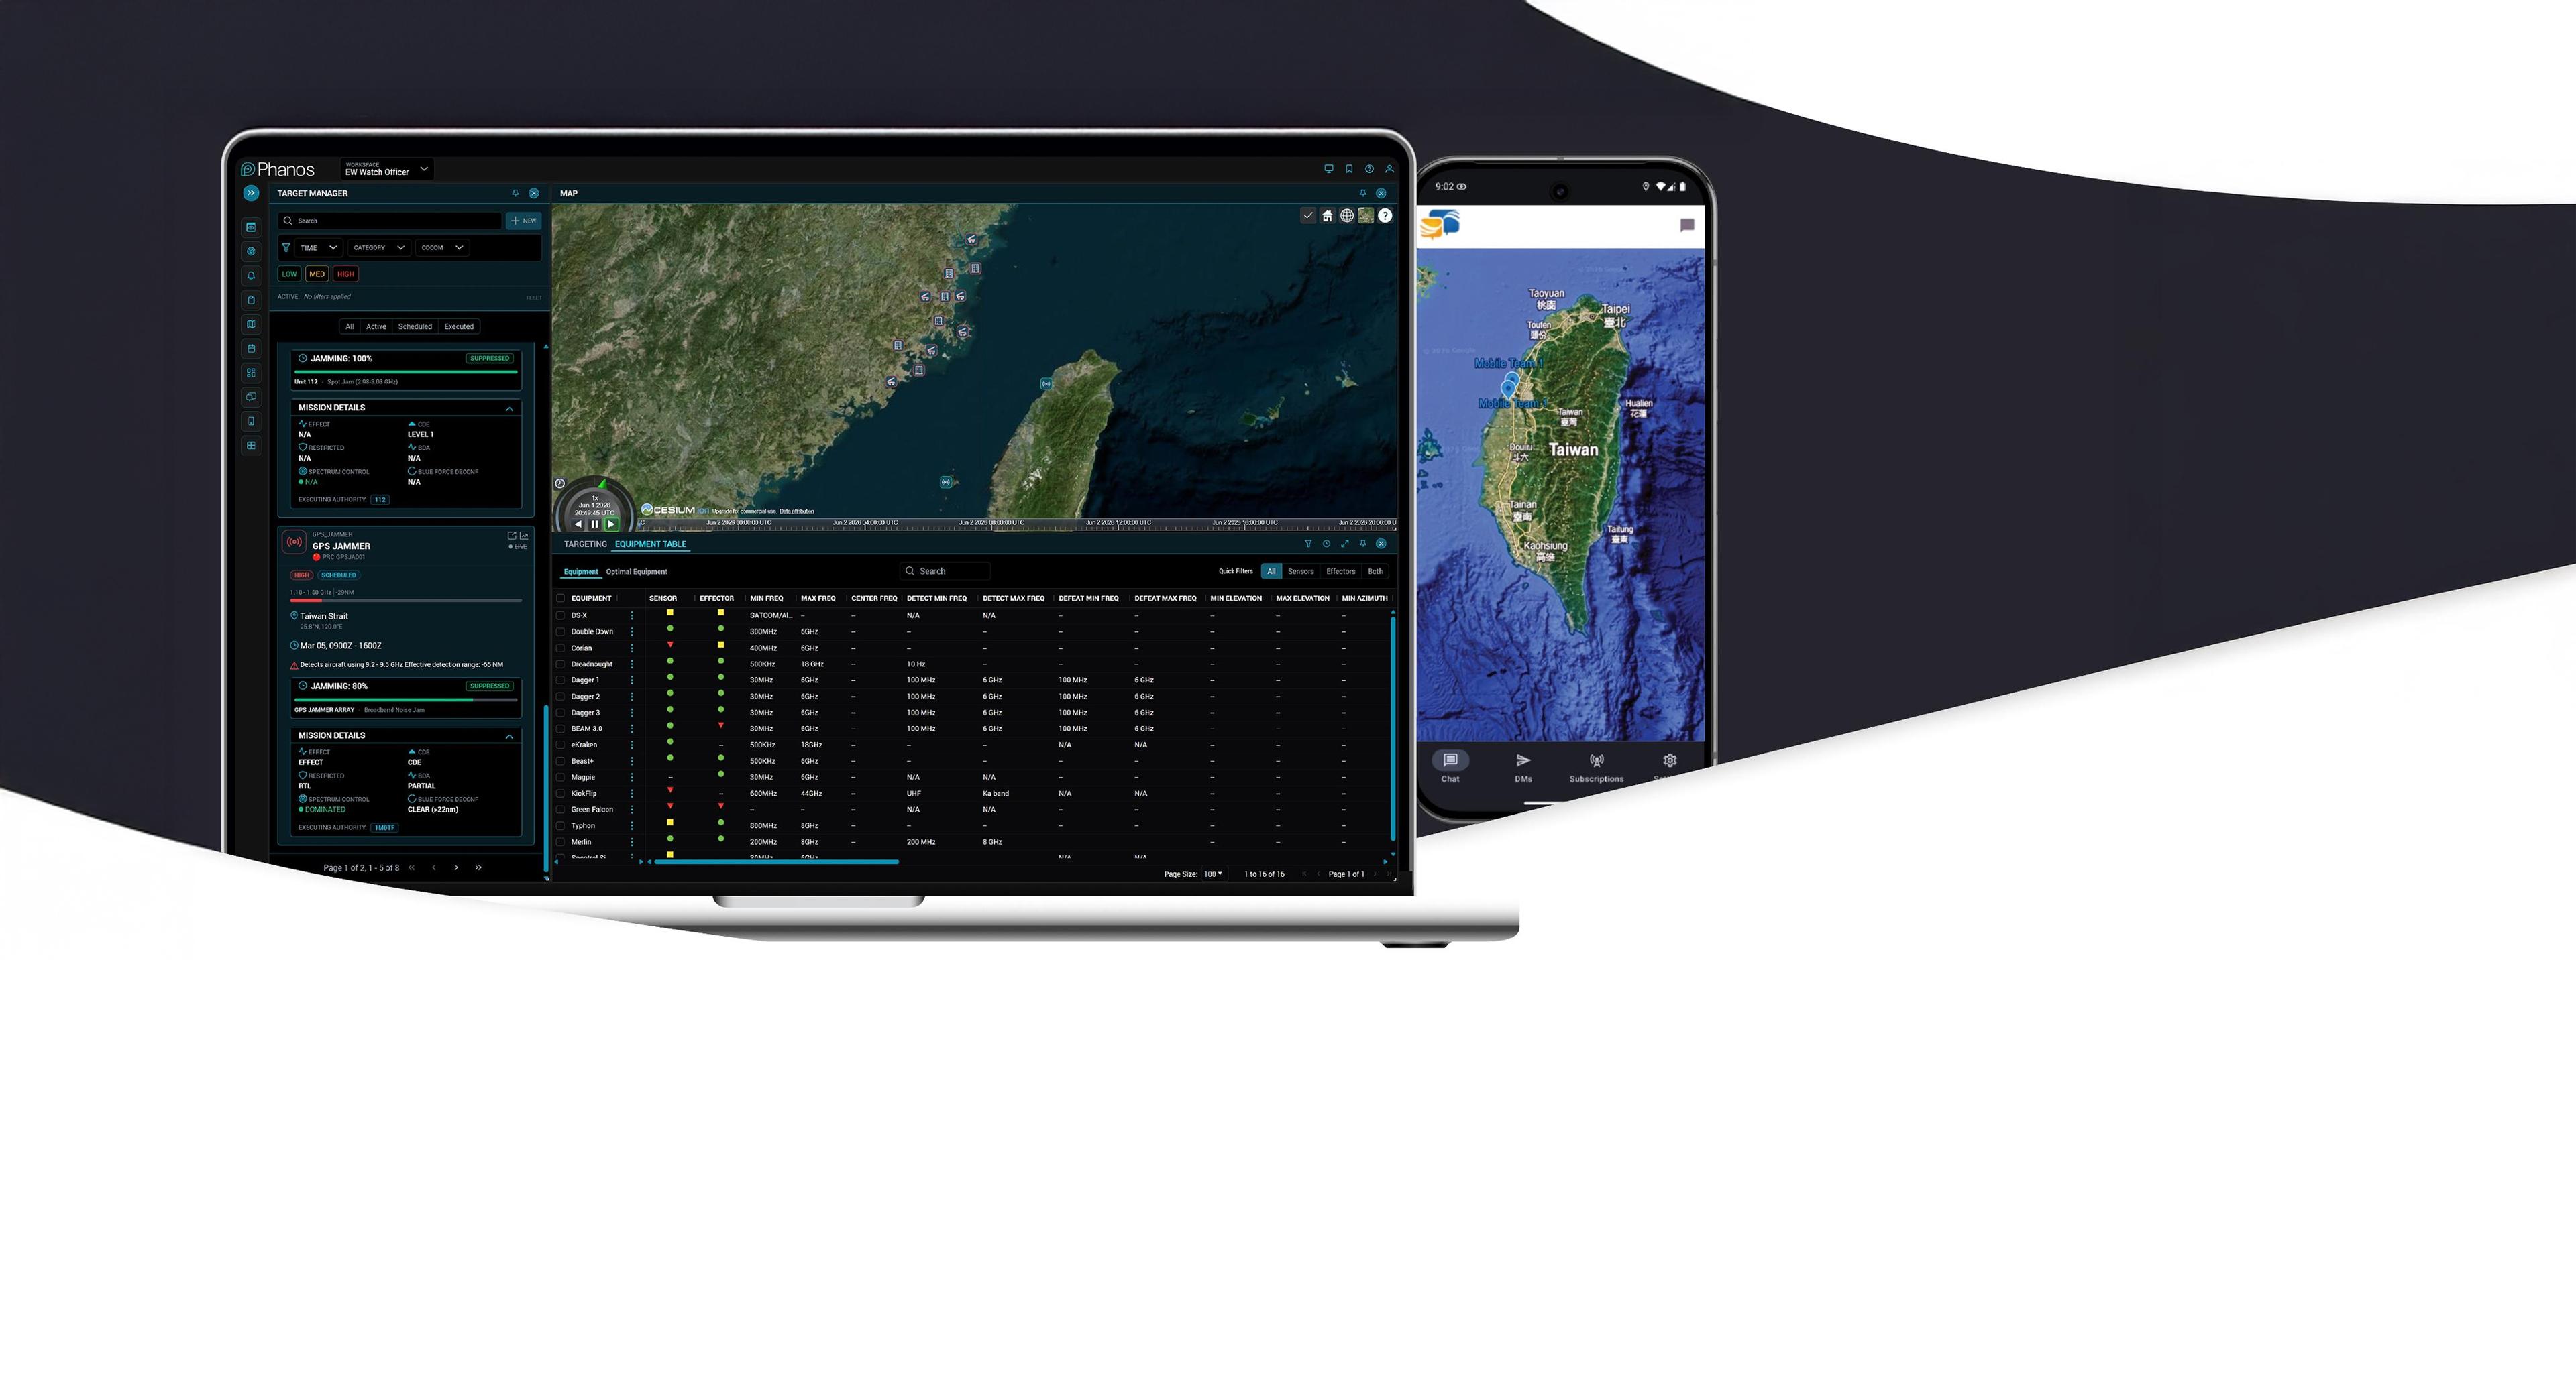
Task: Open the row menu for Merlin
Action: (632, 841)
